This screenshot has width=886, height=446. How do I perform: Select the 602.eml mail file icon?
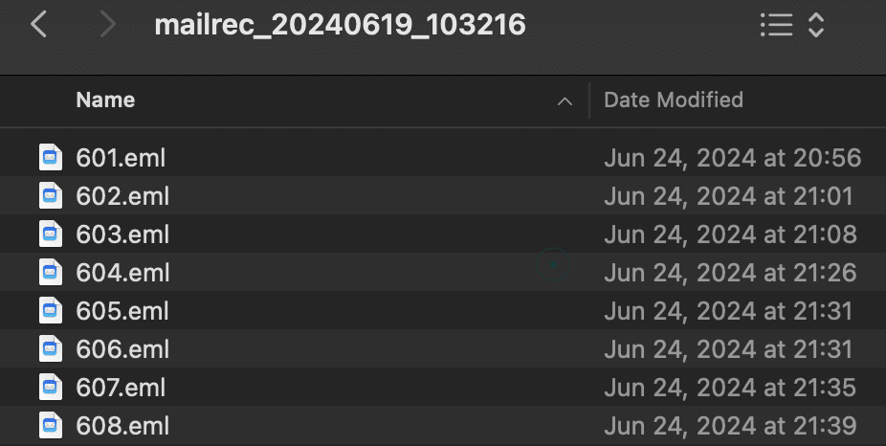(51, 195)
